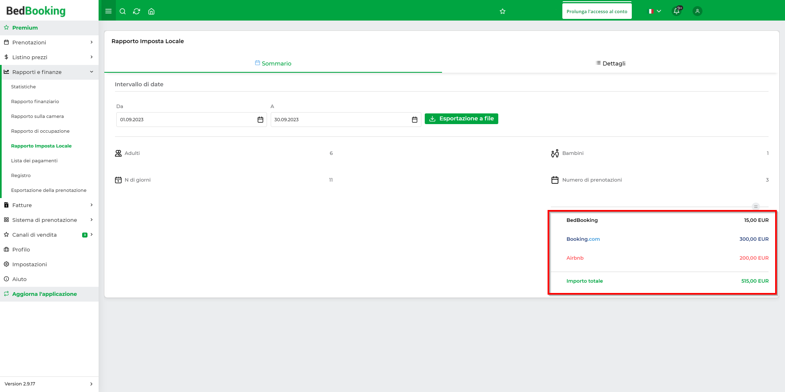Open the Aiuto help page
The image size is (785, 392).
click(49, 279)
